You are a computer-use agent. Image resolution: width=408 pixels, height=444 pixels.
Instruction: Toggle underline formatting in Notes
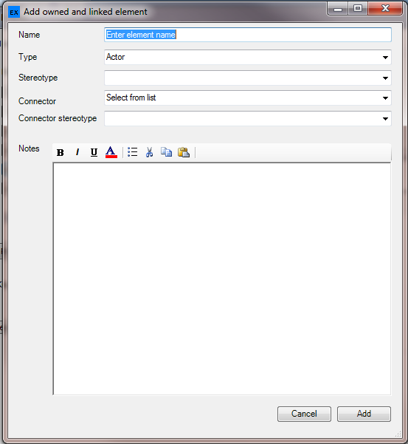pos(94,152)
